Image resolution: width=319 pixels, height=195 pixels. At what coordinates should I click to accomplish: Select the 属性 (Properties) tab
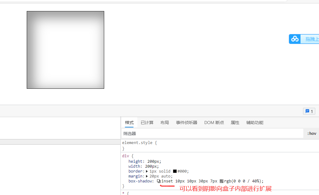pyautogui.click(x=235, y=123)
